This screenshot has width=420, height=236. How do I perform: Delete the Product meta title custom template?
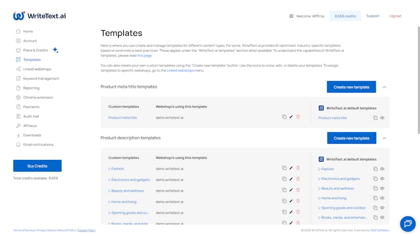tap(298, 117)
